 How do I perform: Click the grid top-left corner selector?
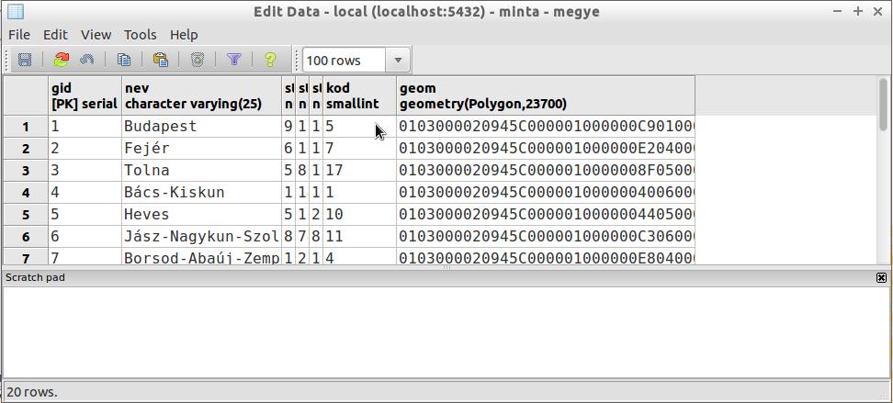tap(26, 95)
